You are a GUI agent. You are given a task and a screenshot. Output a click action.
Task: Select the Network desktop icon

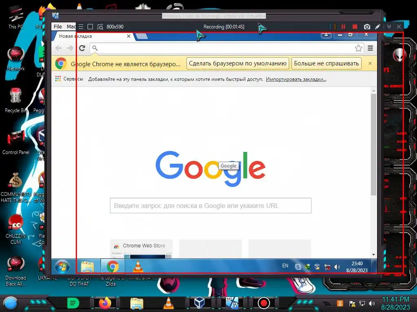(16, 58)
